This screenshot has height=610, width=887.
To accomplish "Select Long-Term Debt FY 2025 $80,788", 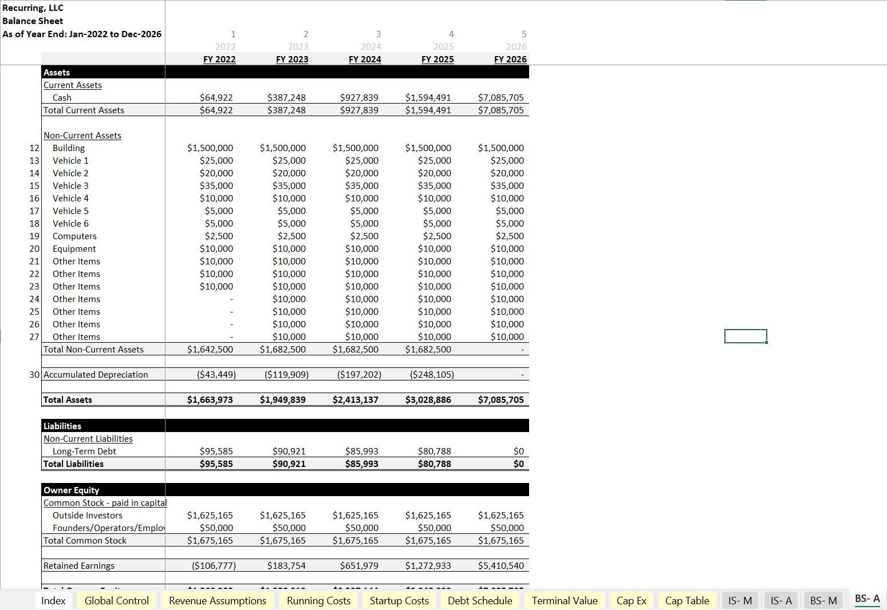I will [x=435, y=451].
